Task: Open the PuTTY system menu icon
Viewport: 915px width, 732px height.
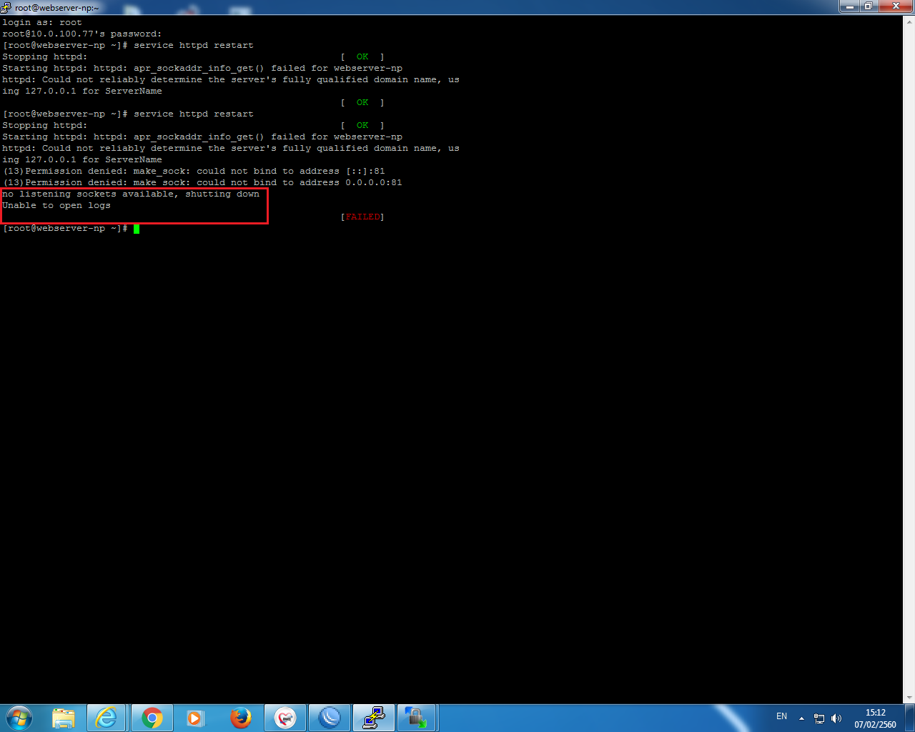Action: pyautogui.click(x=6, y=7)
